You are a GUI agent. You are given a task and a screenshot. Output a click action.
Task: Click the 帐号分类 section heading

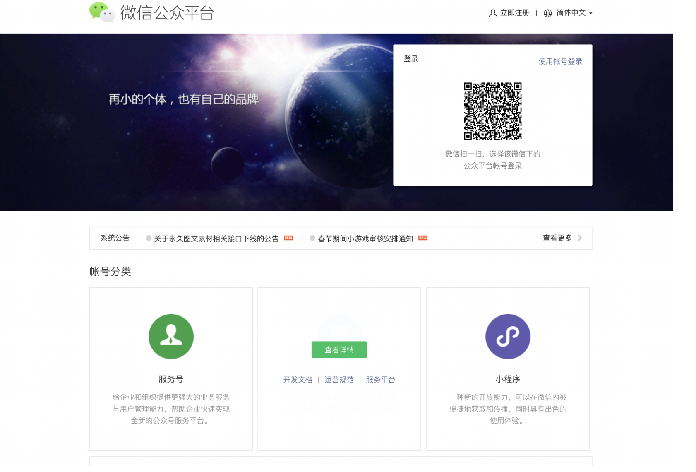(110, 272)
